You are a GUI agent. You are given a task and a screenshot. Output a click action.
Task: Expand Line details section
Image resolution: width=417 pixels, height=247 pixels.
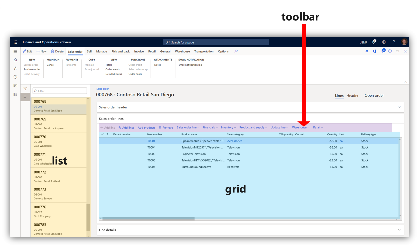click(x=250, y=230)
